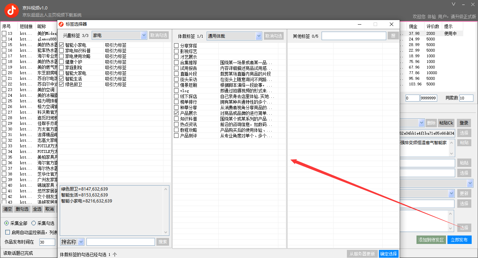
Task: Click the 更新 button on the right
Action: pos(464,194)
